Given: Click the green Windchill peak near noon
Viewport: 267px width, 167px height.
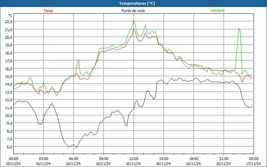Looking at the screenshot, I should (x=134, y=21).
